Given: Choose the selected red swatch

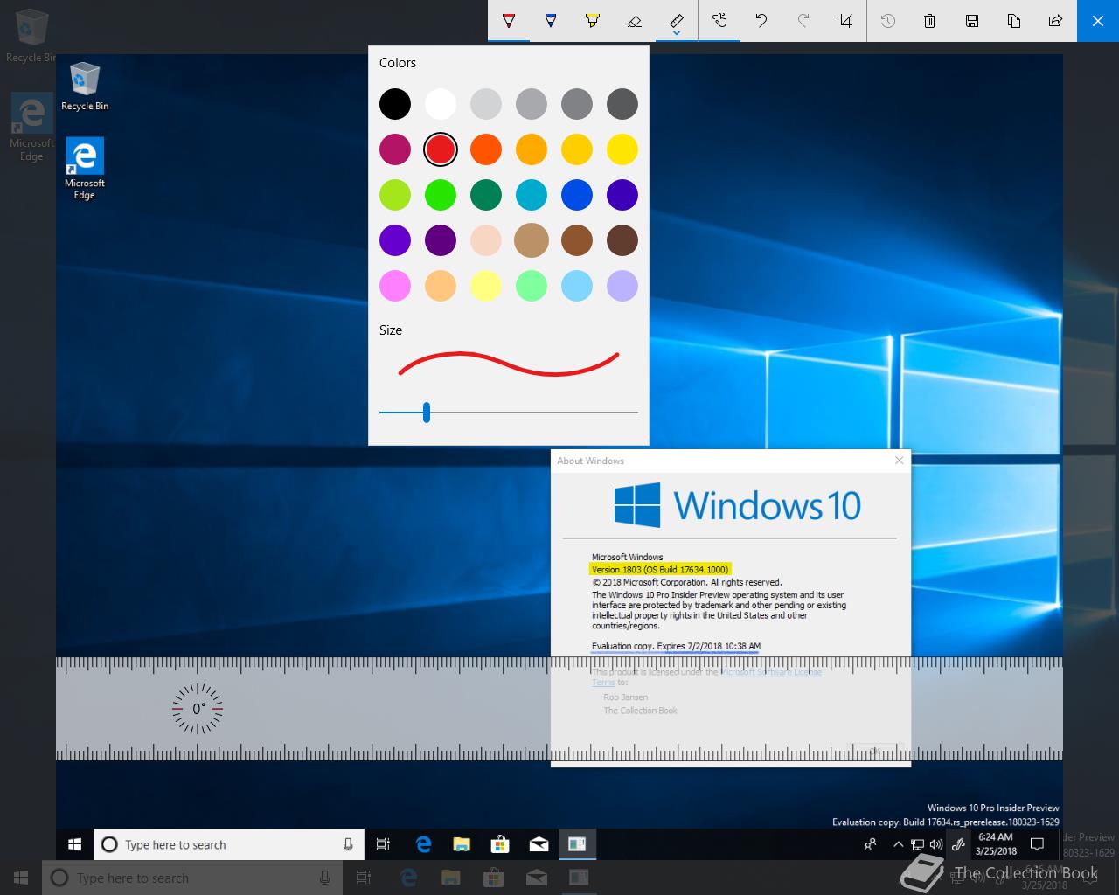Looking at the screenshot, I should 441,149.
